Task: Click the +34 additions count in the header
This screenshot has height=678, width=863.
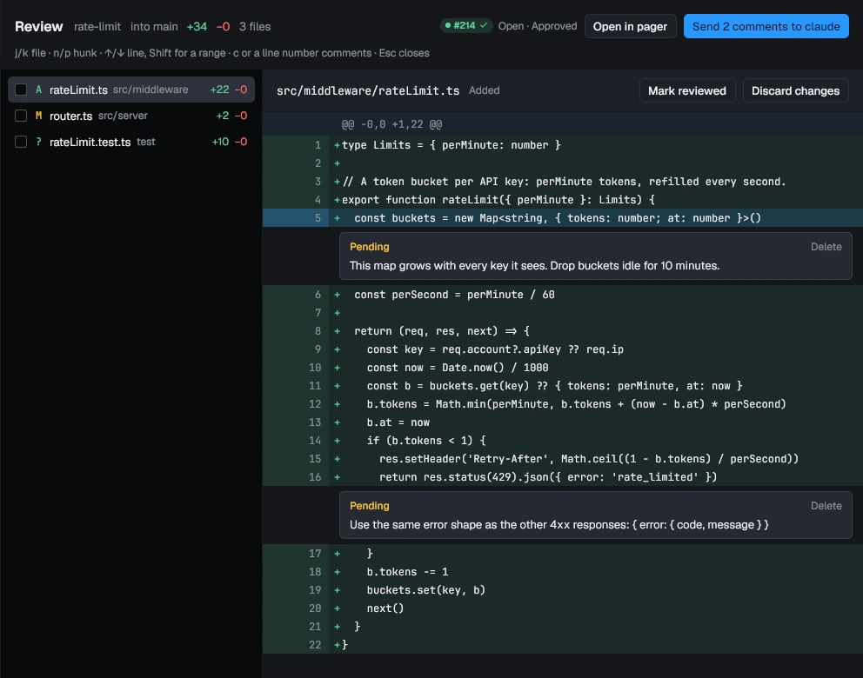Action: (x=197, y=26)
